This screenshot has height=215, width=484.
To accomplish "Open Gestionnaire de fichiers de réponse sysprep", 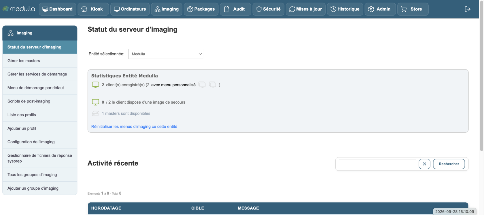I will [40, 158].
